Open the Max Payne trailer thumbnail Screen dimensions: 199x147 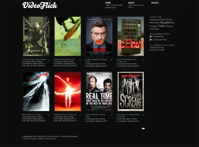[x=36, y=91]
